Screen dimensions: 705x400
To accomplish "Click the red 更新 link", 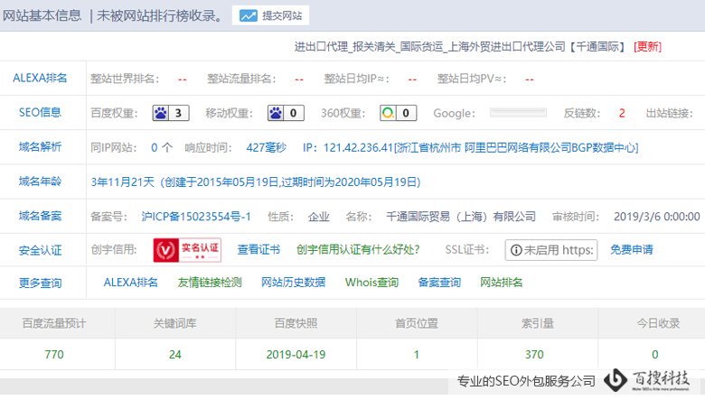I will (x=647, y=47).
